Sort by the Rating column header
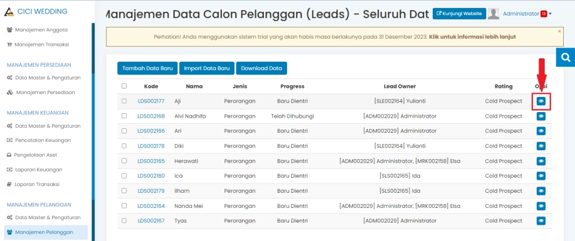 pos(504,86)
